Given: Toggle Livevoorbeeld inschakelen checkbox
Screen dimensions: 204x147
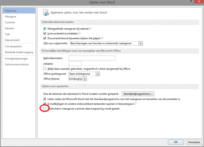Looking at the screenshot, I should (45, 33).
